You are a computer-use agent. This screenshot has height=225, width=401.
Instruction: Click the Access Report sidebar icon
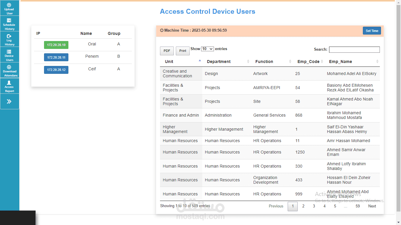coord(9,86)
